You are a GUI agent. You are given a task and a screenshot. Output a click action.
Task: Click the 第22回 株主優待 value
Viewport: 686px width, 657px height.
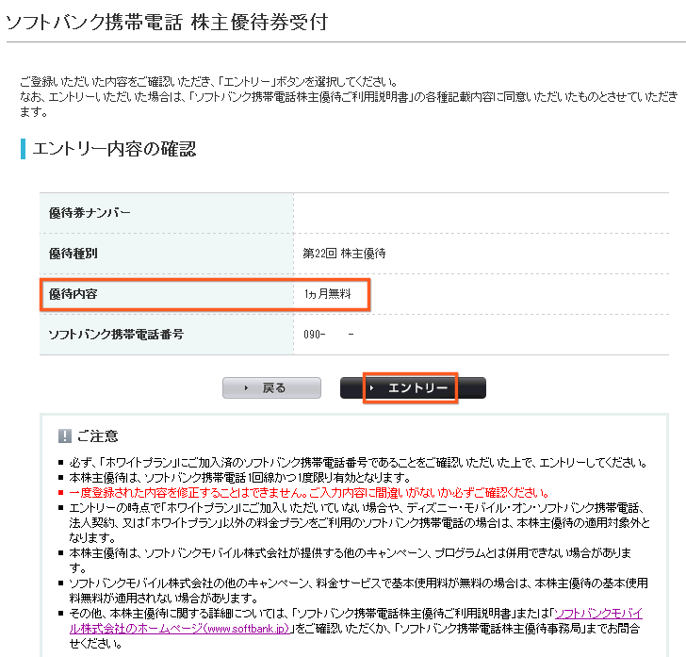click(344, 254)
